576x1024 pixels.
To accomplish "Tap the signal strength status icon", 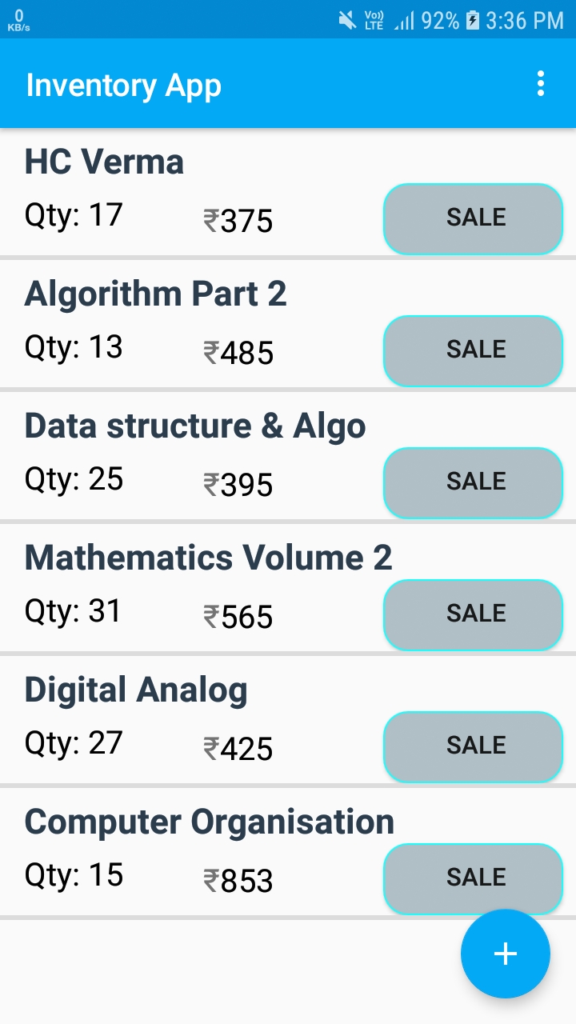I will point(404,21).
